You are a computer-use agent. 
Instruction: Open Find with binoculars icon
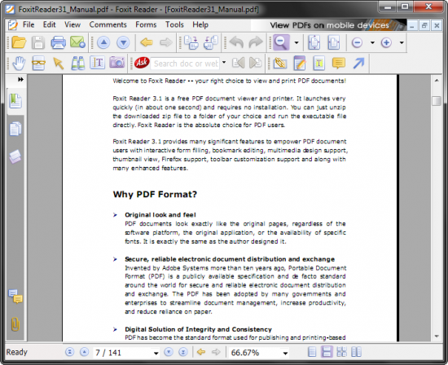[77, 64]
